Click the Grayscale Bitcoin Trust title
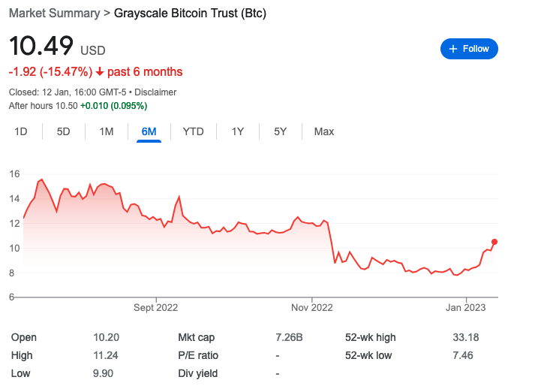 190,14
